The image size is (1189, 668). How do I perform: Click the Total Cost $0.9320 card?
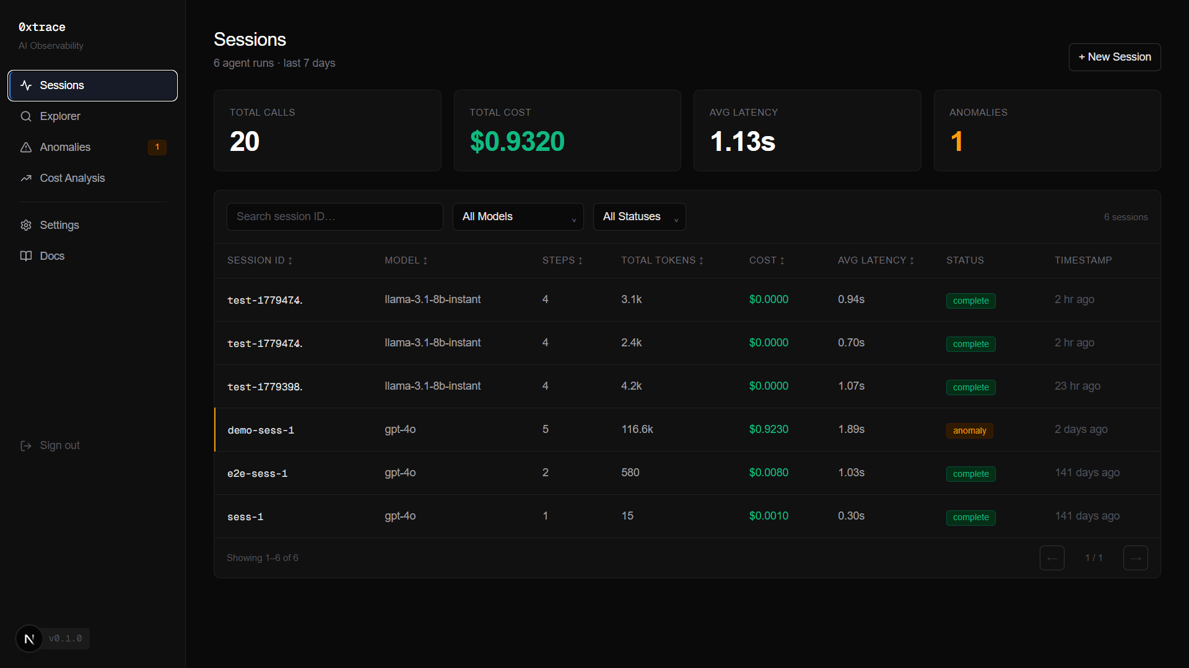[567, 131]
